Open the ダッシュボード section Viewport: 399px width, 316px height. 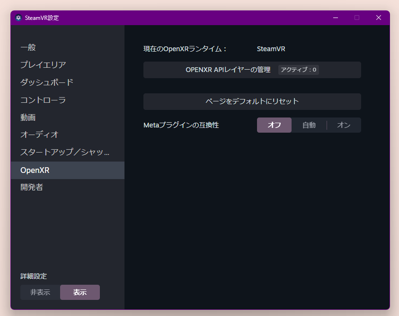67,82
